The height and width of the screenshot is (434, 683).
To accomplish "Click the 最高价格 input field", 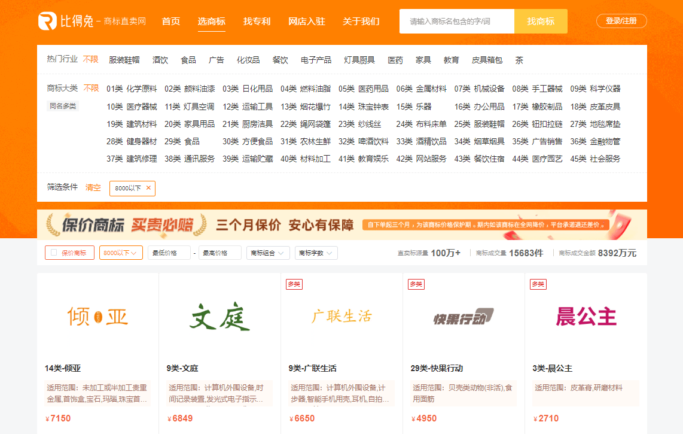I will point(219,253).
